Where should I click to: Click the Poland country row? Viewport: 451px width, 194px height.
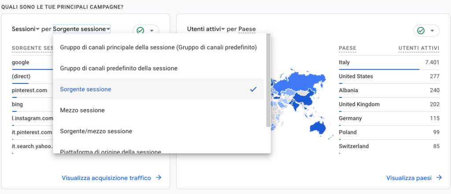tap(389, 133)
